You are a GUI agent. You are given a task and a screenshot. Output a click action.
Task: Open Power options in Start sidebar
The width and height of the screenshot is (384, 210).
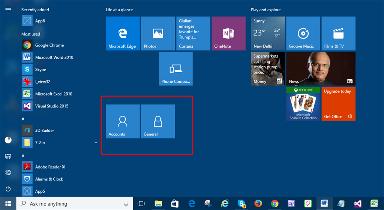(8, 189)
